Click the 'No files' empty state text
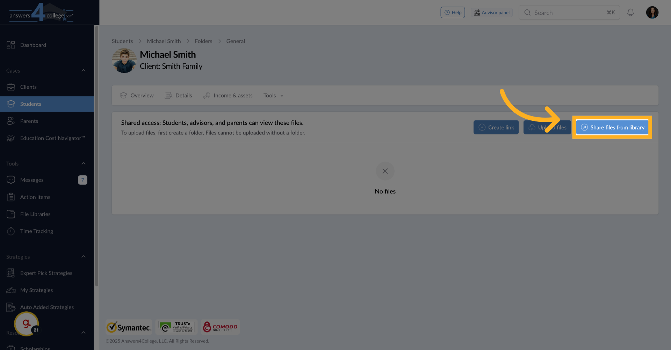671x350 pixels. pyautogui.click(x=385, y=191)
